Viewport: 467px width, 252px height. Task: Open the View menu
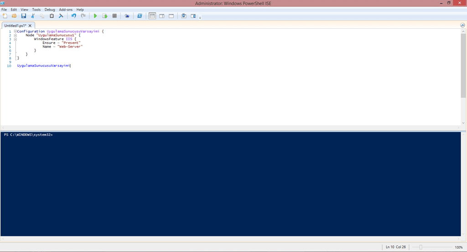[x=25, y=10]
